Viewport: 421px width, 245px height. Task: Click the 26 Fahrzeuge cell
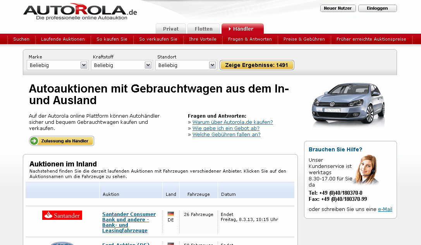point(199,214)
